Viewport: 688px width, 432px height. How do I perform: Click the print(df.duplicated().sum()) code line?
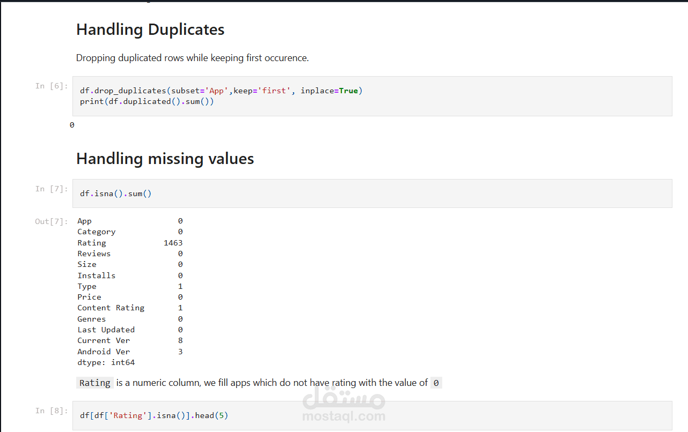click(x=147, y=101)
